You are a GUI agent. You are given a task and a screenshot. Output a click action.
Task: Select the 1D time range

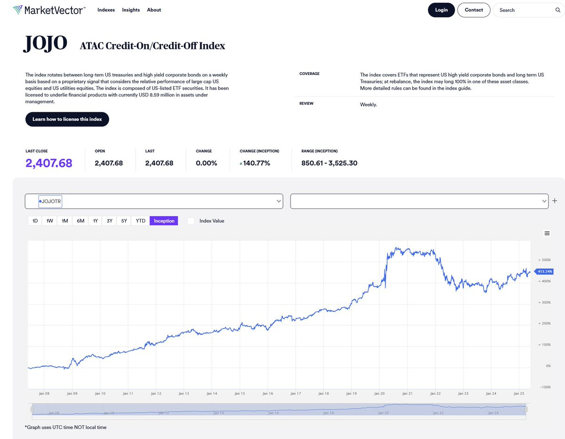35,221
